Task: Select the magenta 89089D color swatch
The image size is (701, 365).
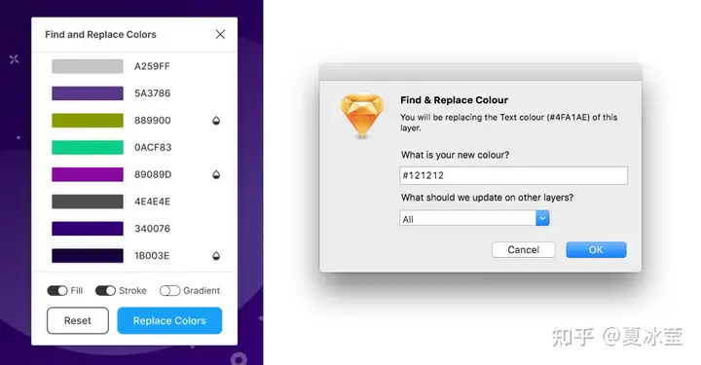Action: 88,174
